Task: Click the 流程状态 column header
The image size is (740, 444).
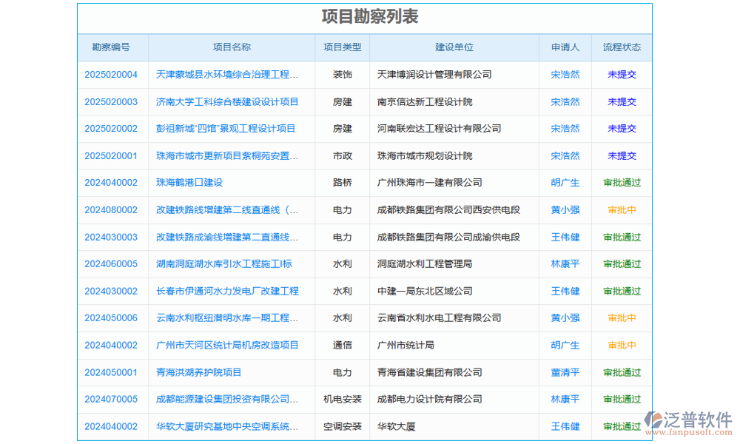Action: (621, 47)
